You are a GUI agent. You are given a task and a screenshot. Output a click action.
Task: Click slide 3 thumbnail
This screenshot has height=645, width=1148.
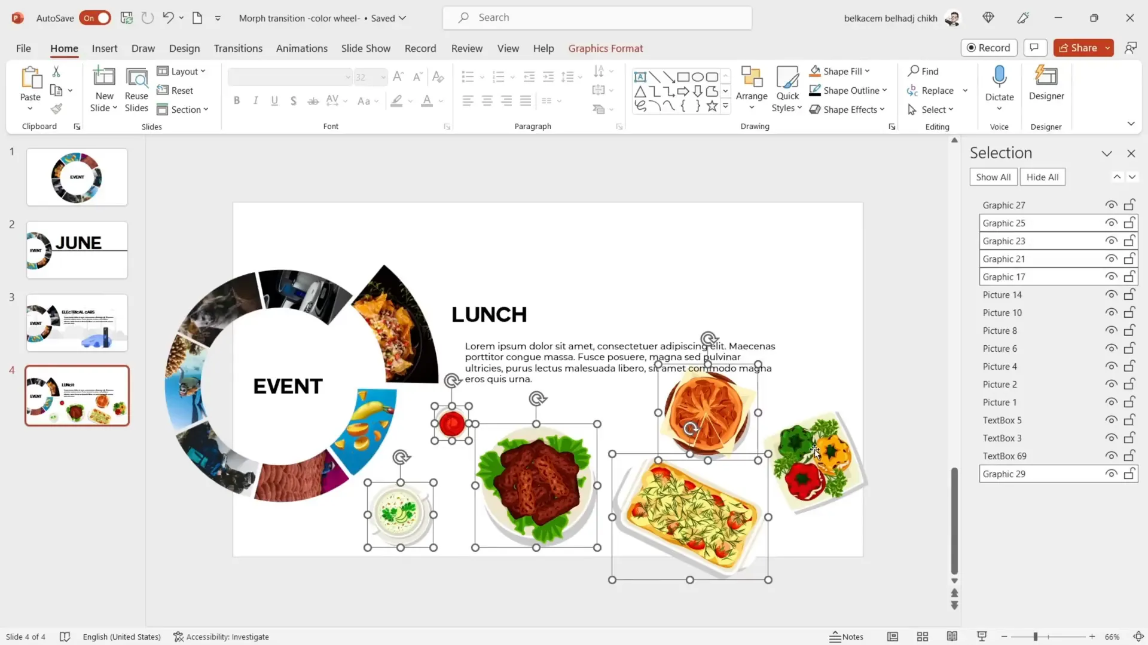77,322
